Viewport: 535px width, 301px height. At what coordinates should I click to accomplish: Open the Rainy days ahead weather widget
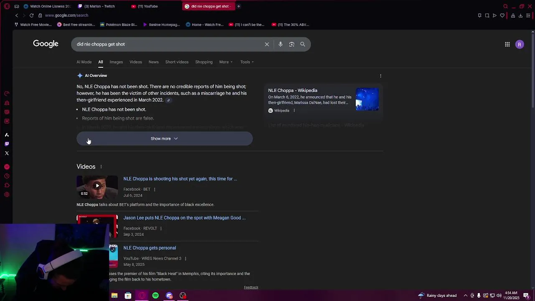click(437, 296)
